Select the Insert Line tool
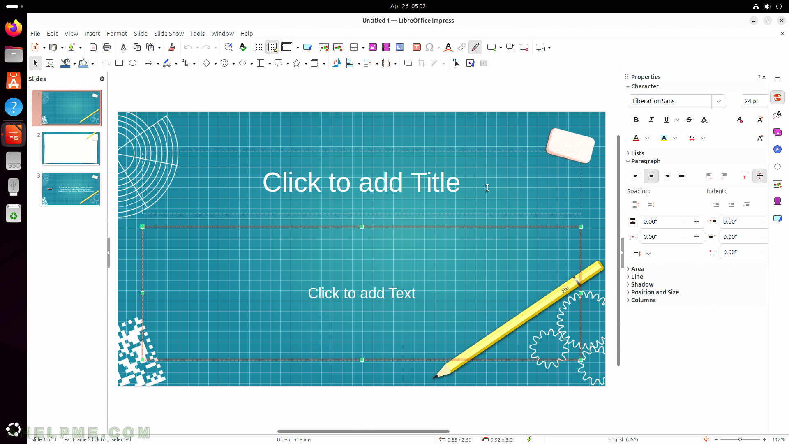The image size is (789, 444). (106, 63)
